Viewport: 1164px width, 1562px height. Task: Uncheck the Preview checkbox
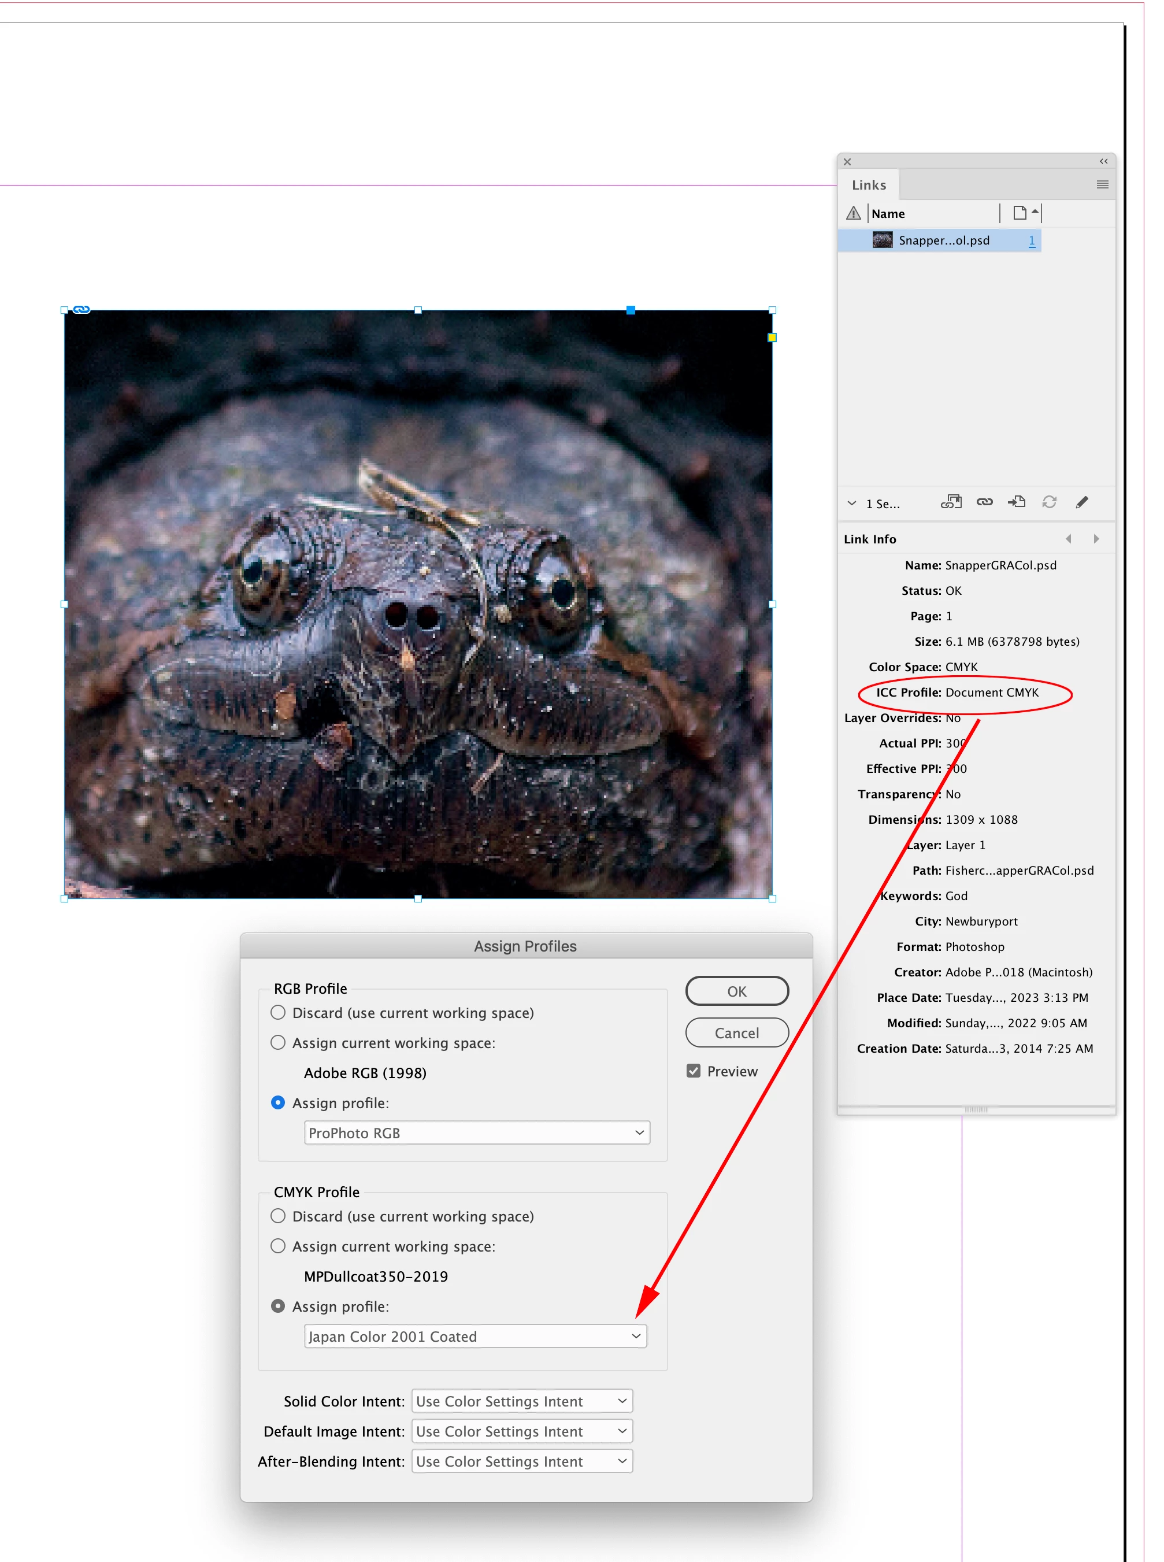click(x=694, y=1071)
